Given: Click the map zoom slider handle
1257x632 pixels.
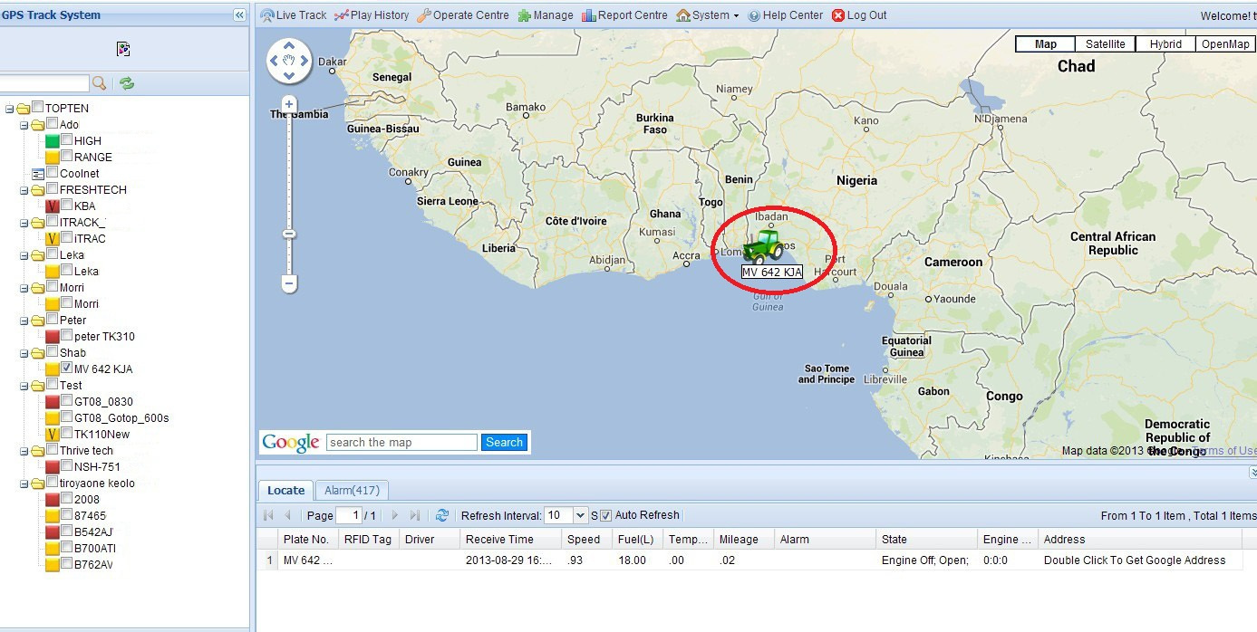Looking at the screenshot, I should point(289,234).
